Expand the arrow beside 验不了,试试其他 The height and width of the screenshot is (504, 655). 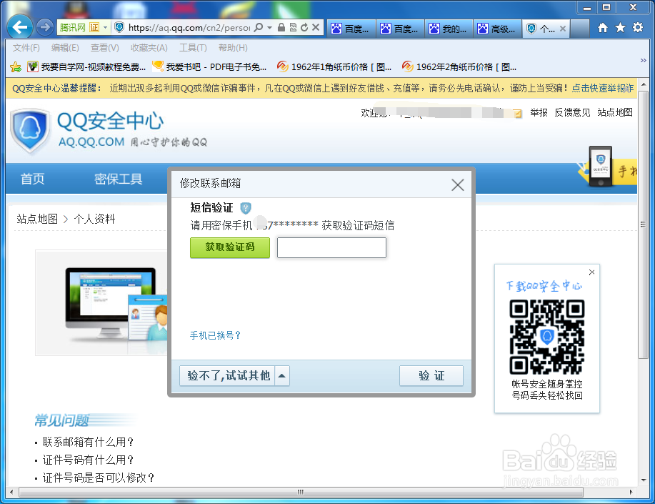click(282, 375)
